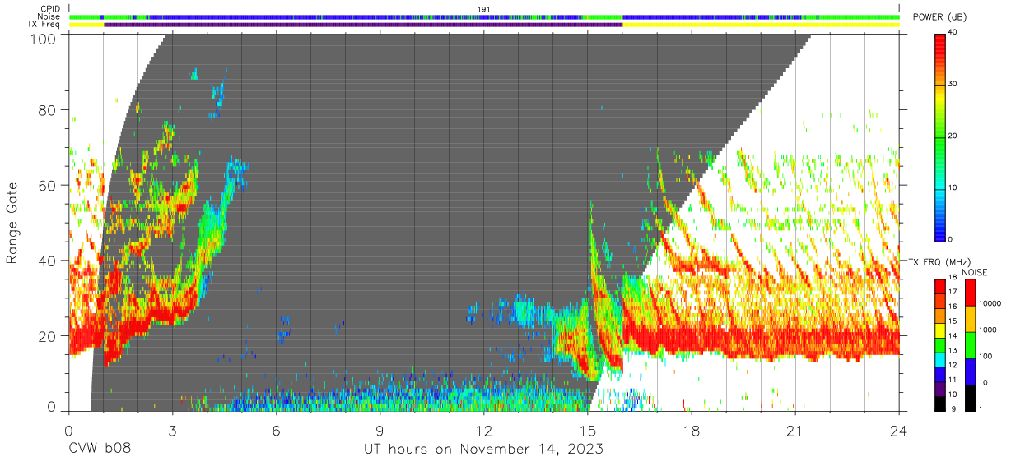The height and width of the screenshot is (466, 1011).
Task: Click the '40' tick on POWER colorbar
Action: click(952, 32)
